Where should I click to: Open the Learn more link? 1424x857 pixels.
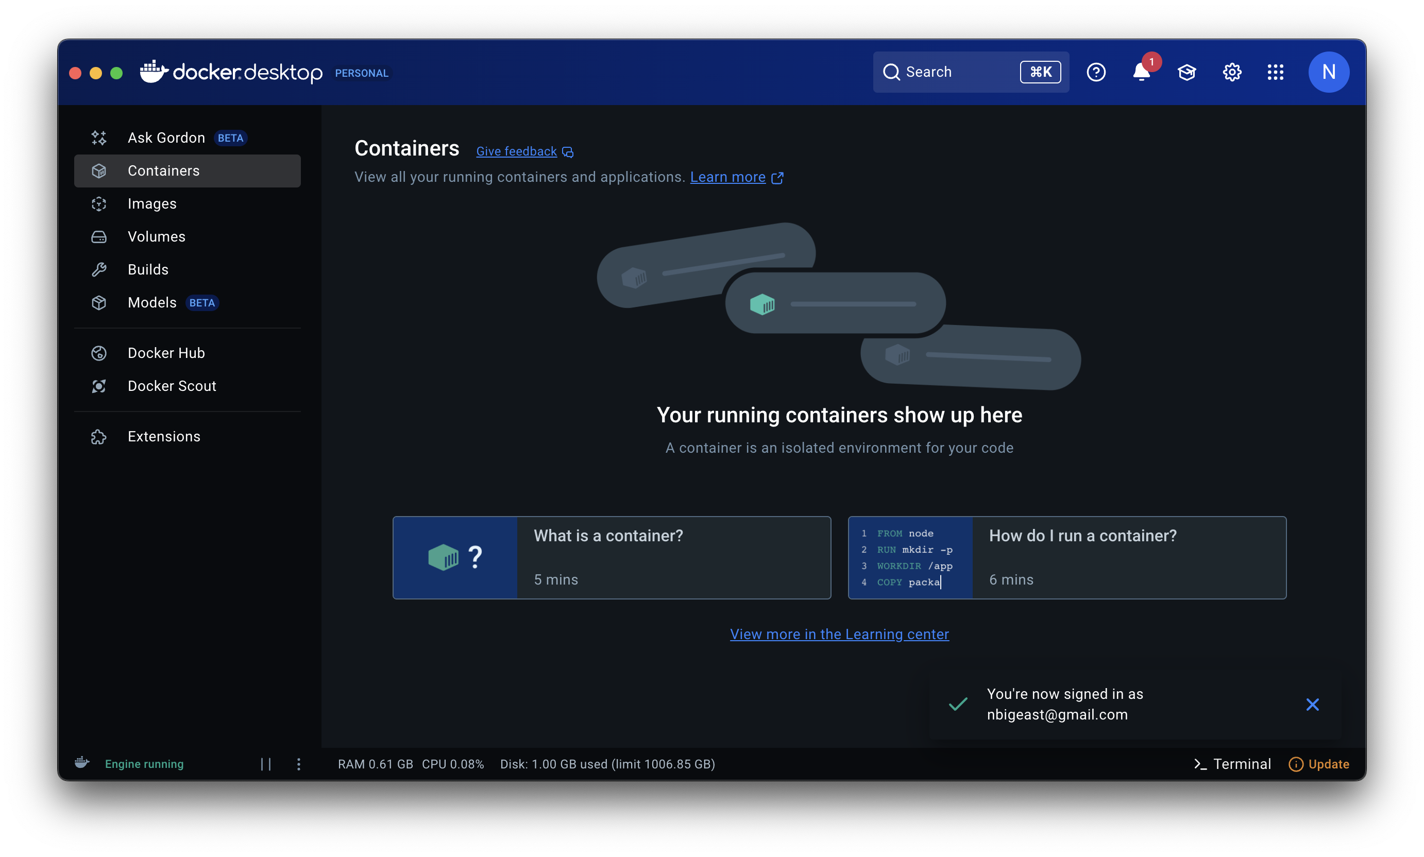[727, 177]
